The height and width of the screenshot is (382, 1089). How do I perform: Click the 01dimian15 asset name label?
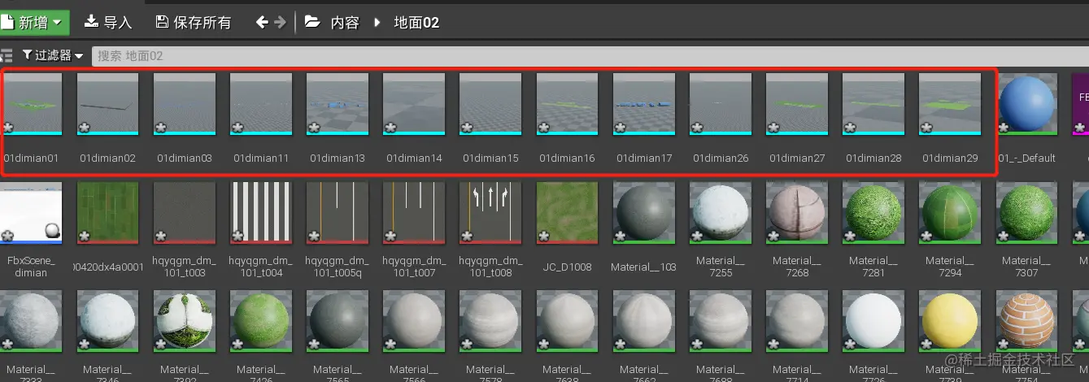point(490,158)
